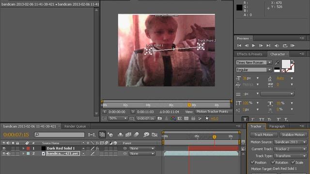Toggle quality switch on bandica...-421.avi layer
Screen dimensions: 310x174
93,154
